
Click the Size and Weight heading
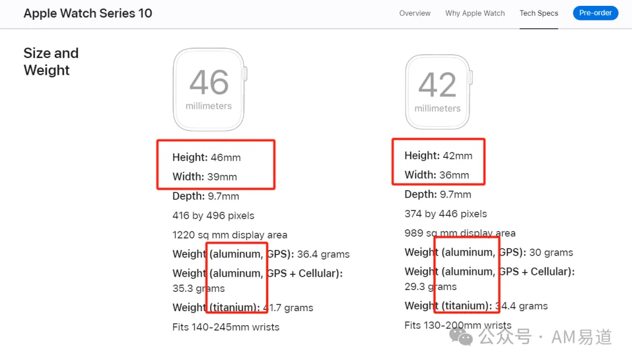tap(51, 61)
